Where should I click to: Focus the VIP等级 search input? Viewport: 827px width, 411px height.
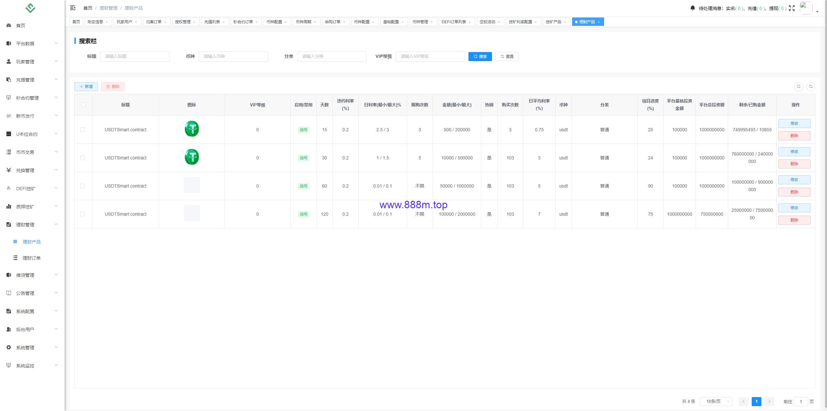[x=430, y=57]
